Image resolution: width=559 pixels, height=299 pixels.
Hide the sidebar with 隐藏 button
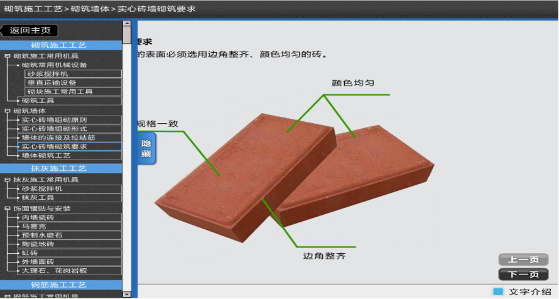[x=146, y=149]
